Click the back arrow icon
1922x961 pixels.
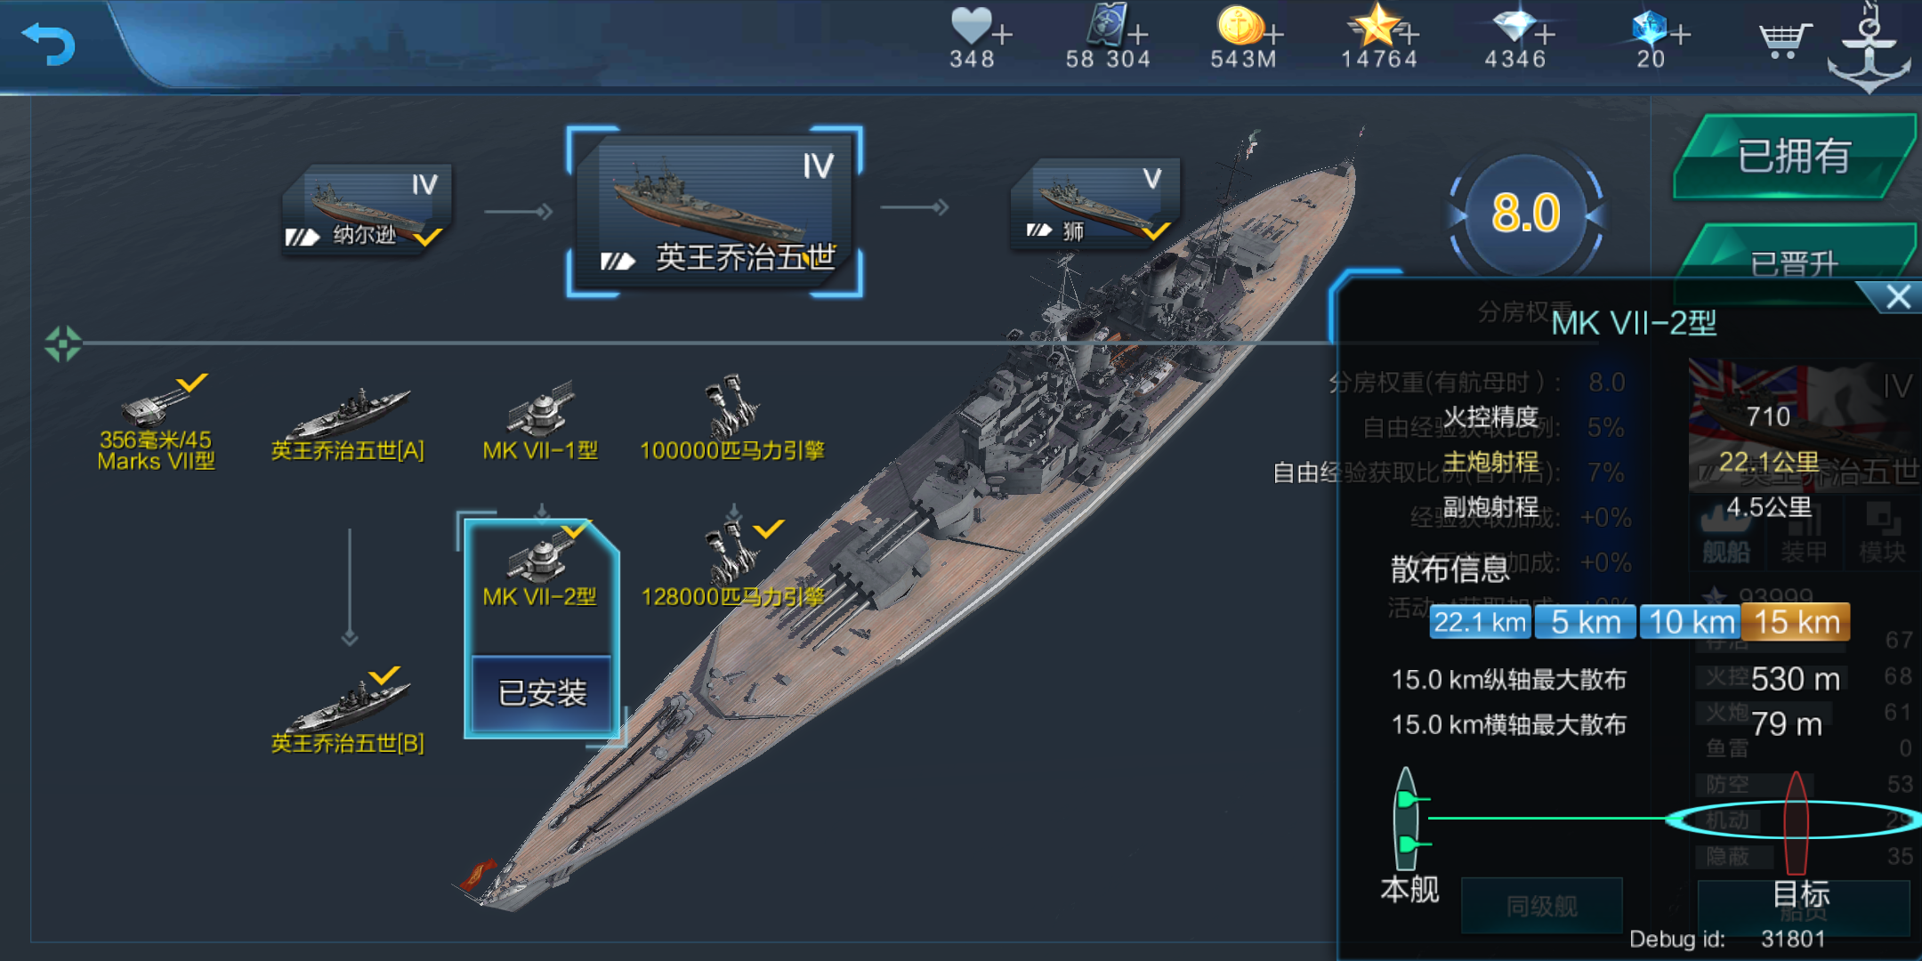point(49,44)
